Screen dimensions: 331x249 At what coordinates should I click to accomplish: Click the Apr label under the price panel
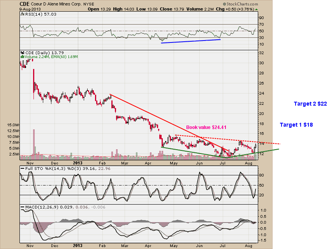(x=148, y=163)
